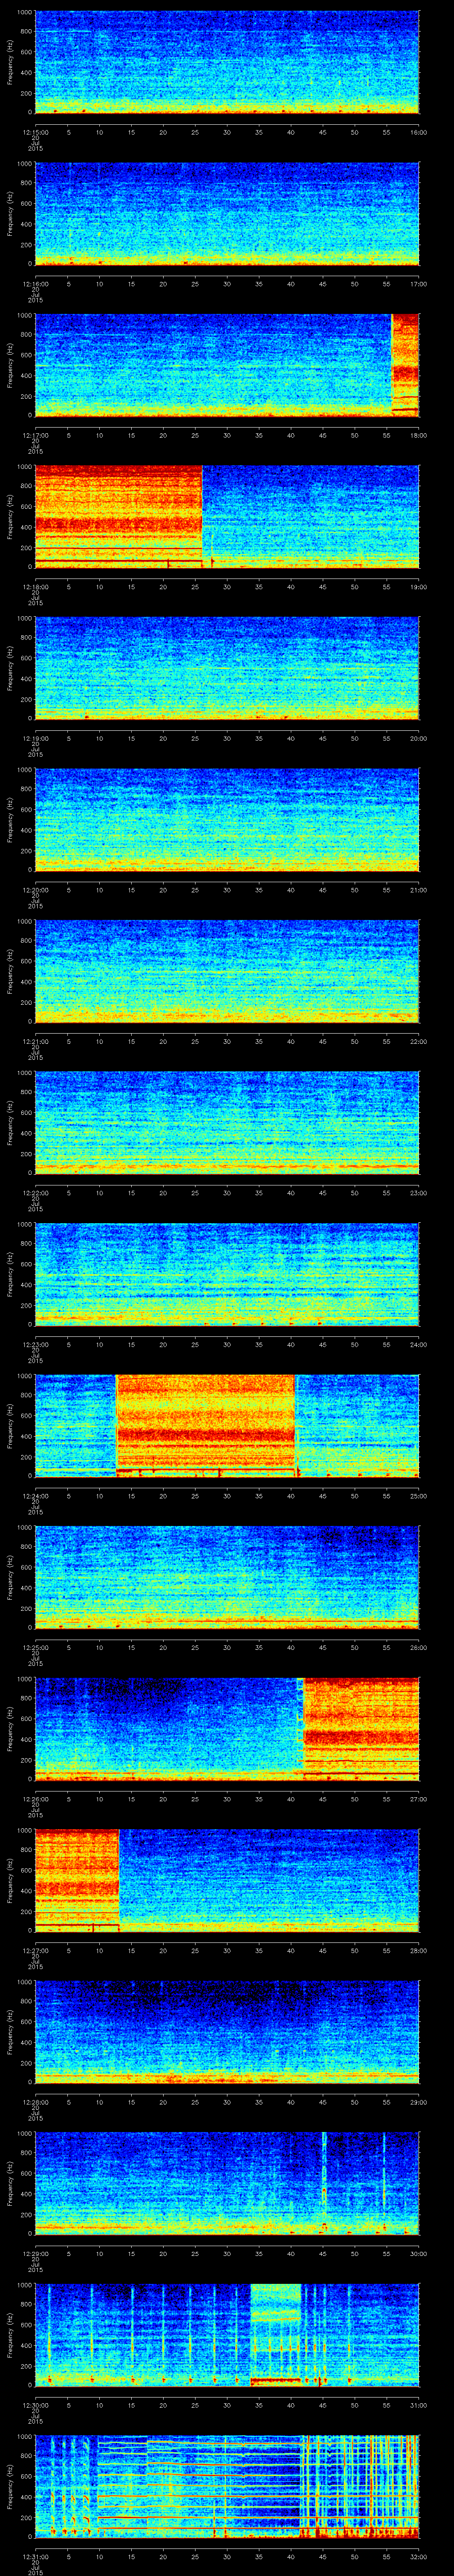Click the 12:31:00 start time label
Screen dimensions: 454x2576
click(35, 2556)
